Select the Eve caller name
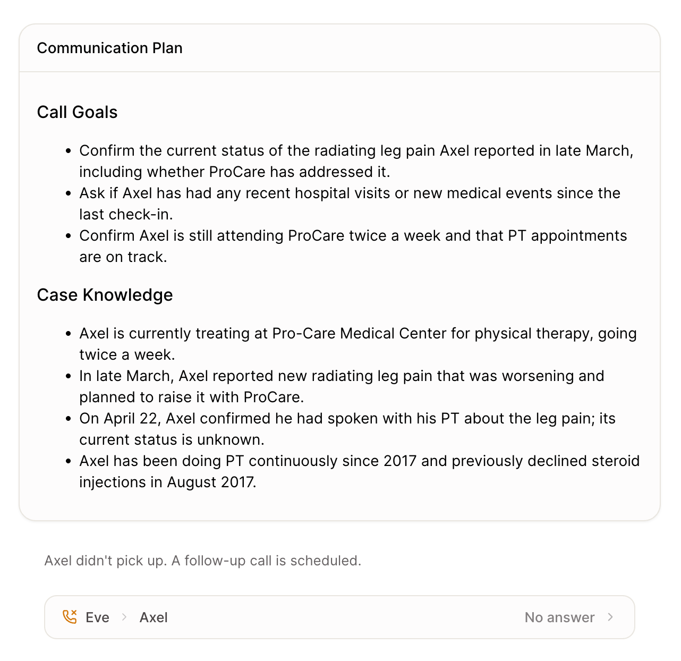 point(97,617)
